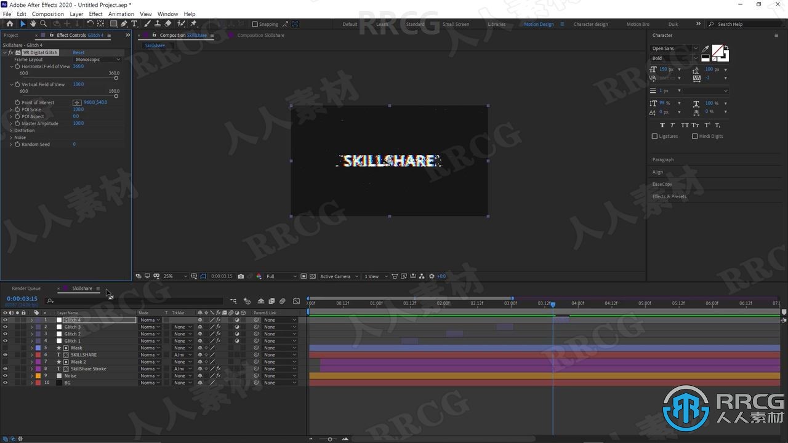Click the Horizontal Field of View slider handle

pos(116,78)
